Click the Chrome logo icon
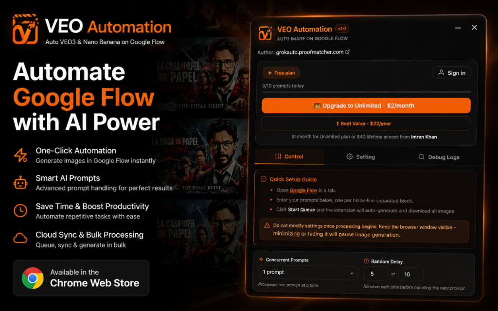Screen dimensions: 498x311 pos(33,278)
